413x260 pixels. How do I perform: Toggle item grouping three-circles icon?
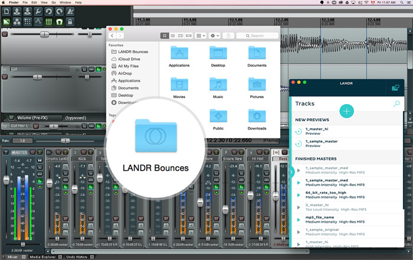tap(17, 22)
